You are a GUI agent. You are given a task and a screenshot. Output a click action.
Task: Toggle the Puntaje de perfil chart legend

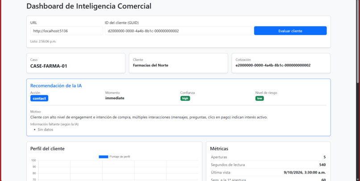click(114, 156)
